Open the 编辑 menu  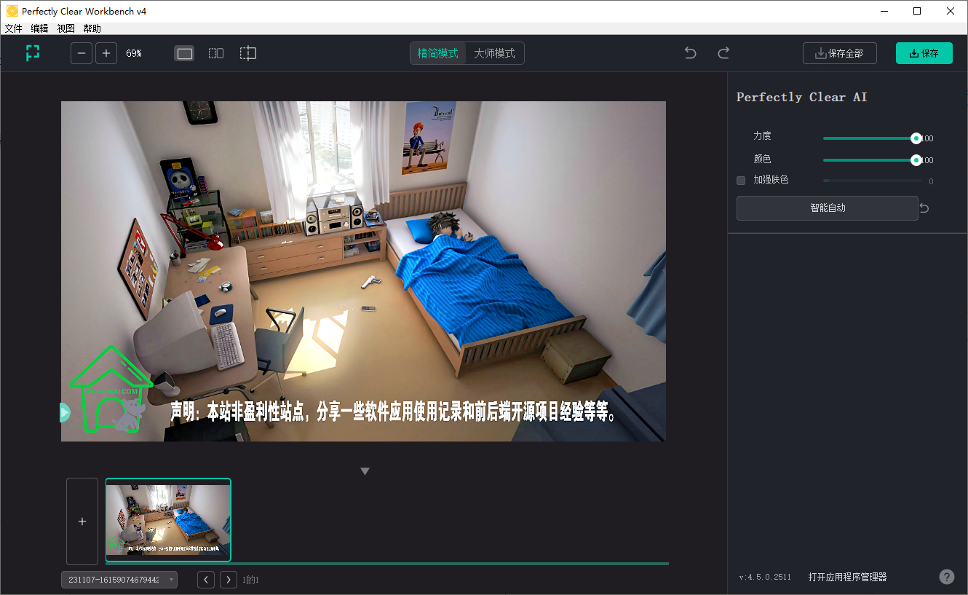(39, 28)
